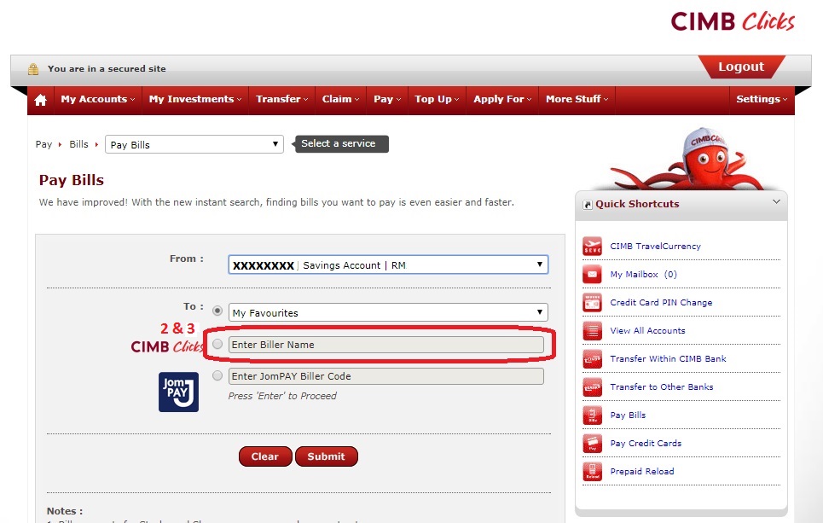Click the View All Accounts list icon
823x523 pixels.
[x=592, y=331]
